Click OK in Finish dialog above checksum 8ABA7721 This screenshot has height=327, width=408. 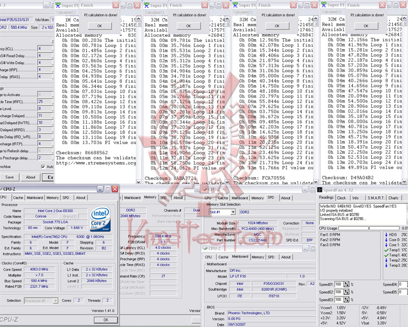tap(189, 26)
